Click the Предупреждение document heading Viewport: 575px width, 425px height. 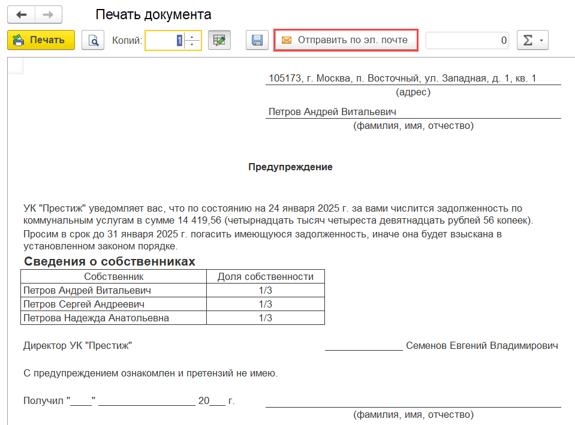[x=290, y=167]
